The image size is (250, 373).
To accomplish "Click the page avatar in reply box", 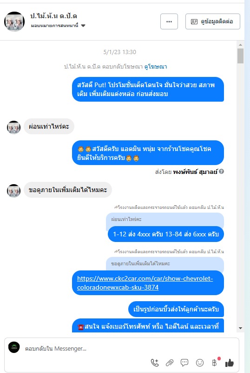I will pos(14,347).
